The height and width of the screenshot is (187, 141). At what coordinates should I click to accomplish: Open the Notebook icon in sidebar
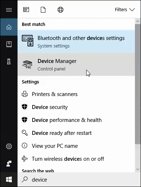click(x=9, y=44)
